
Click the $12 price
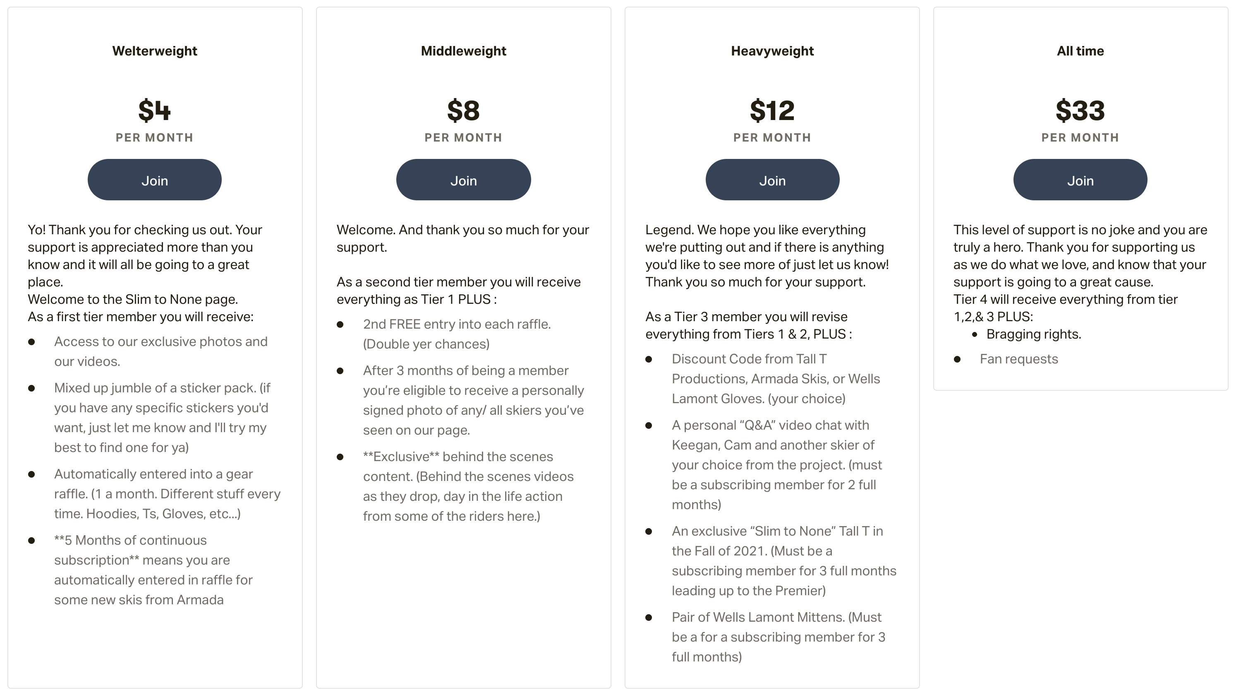[x=772, y=111]
